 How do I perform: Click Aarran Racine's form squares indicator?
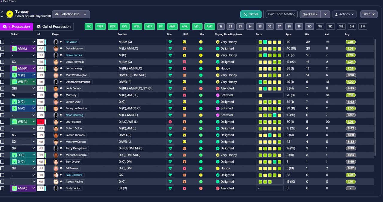click(270, 182)
